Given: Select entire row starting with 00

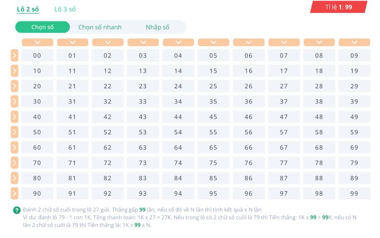Looking at the screenshot, I should (14, 56).
